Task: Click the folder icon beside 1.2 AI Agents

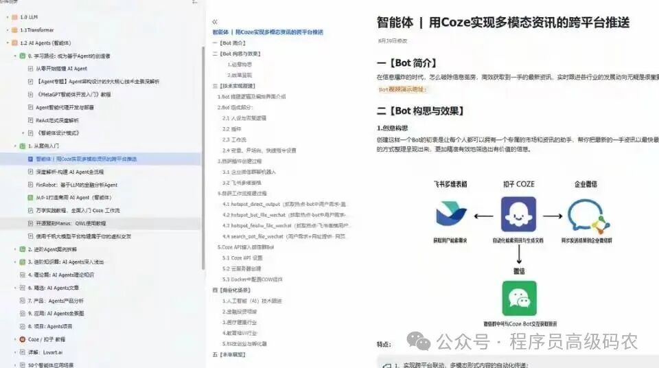Action: pos(14,43)
